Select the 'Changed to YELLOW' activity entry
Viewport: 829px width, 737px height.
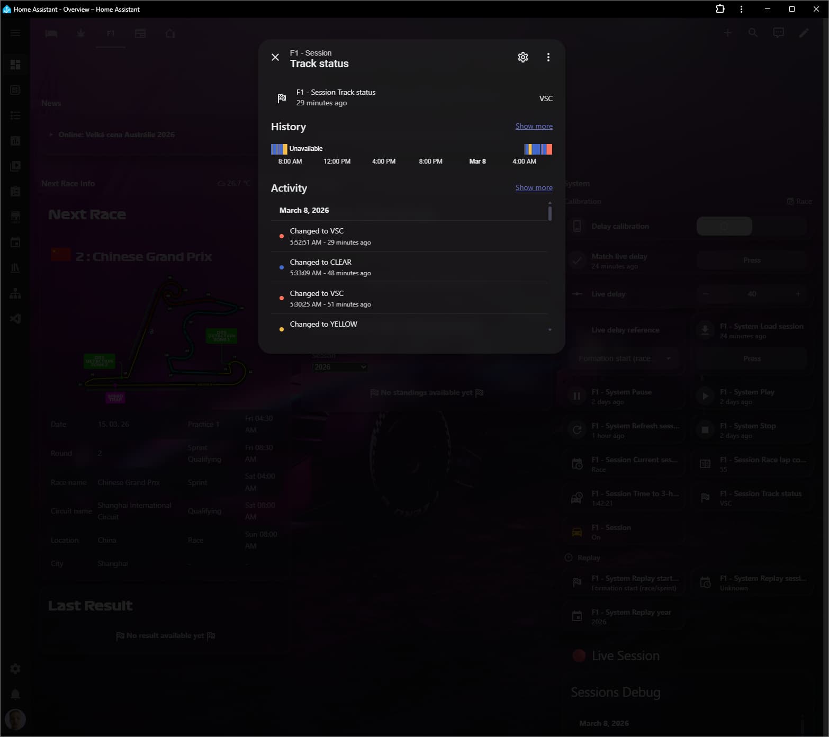click(x=409, y=325)
